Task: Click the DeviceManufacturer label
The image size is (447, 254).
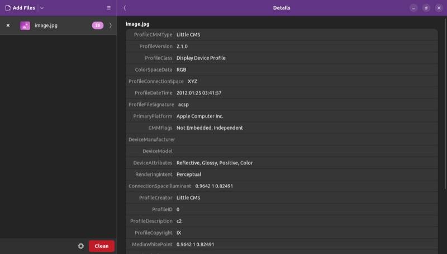Action: 151,139
